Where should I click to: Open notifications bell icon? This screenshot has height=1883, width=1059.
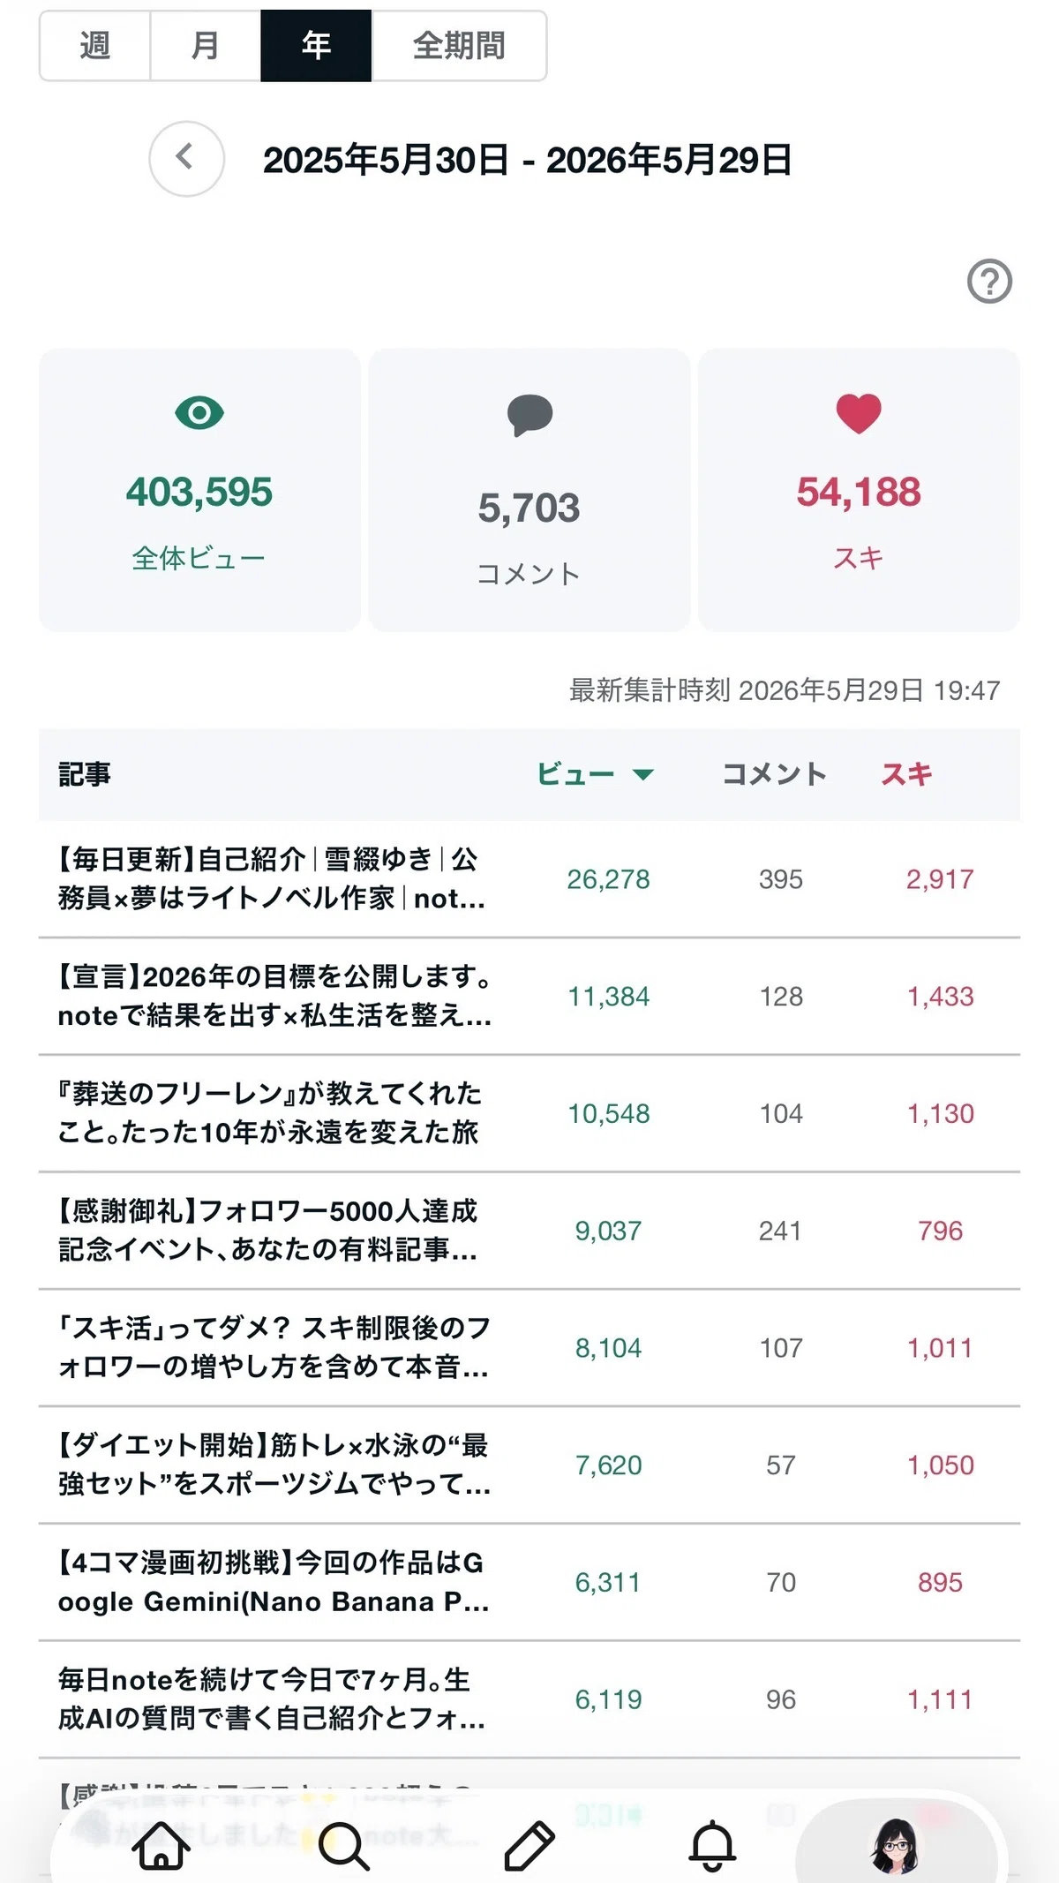[x=712, y=1845]
